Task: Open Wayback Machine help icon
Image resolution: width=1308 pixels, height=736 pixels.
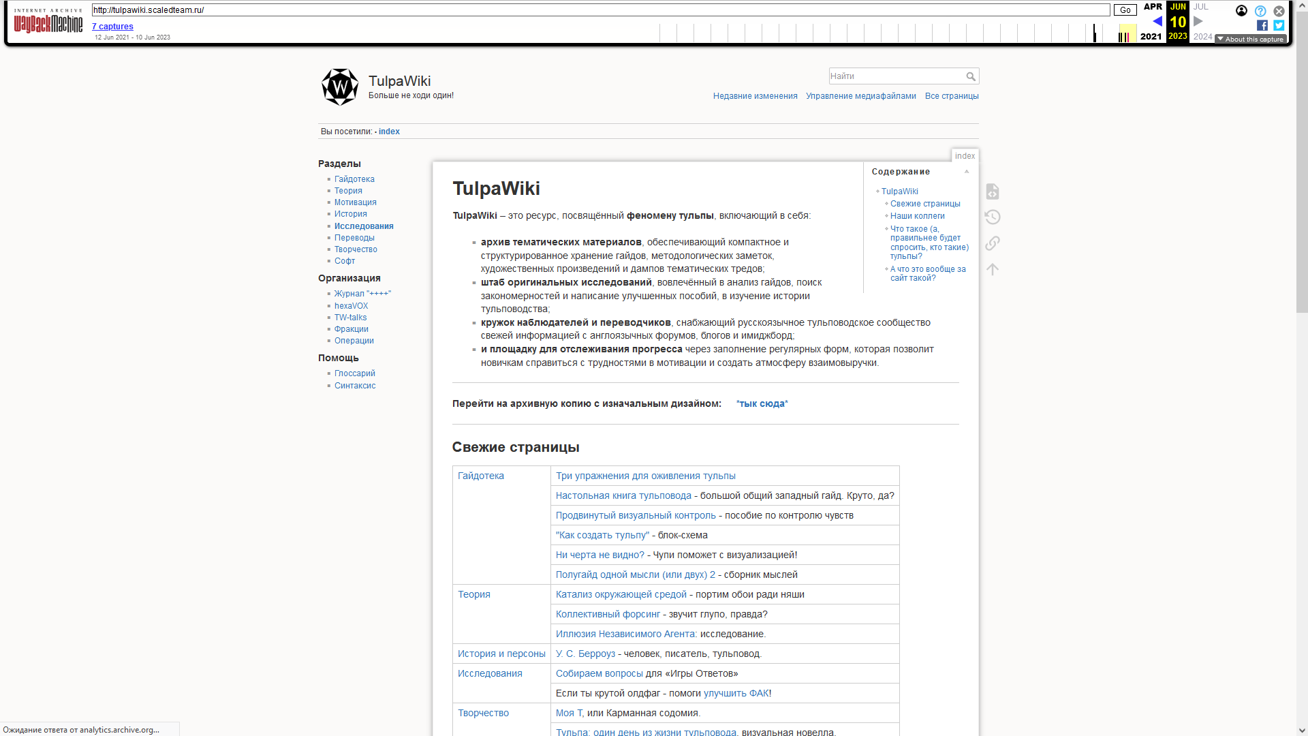Action: pos(1260,11)
